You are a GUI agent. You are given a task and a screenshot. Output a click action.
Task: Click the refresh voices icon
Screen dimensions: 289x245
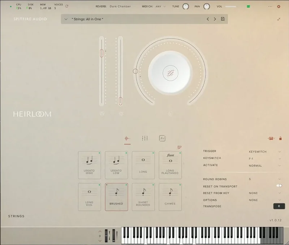point(67,6)
